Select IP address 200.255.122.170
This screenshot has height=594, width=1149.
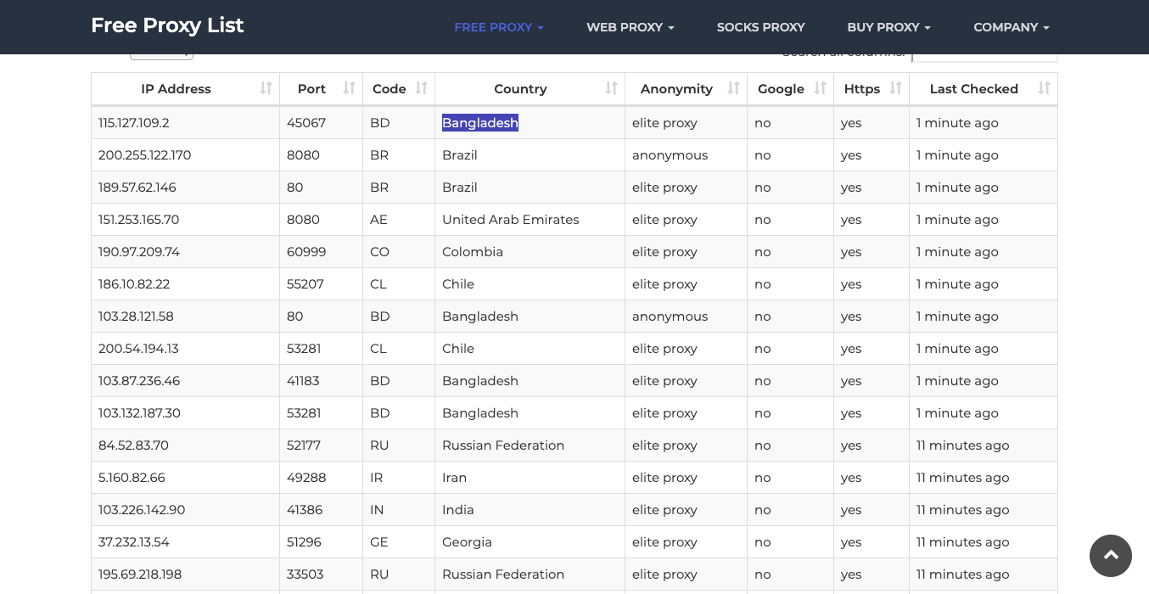(145, 155)
